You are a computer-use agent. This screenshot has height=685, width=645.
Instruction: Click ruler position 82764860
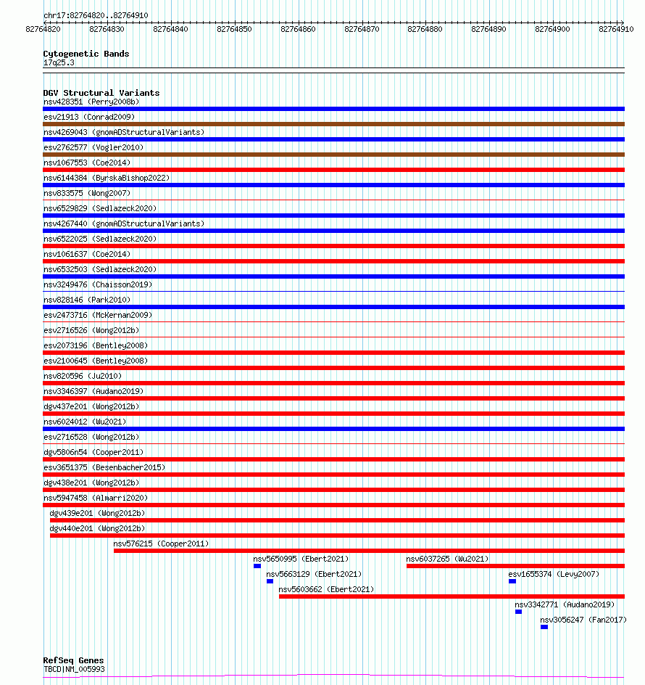coord(298,29)
